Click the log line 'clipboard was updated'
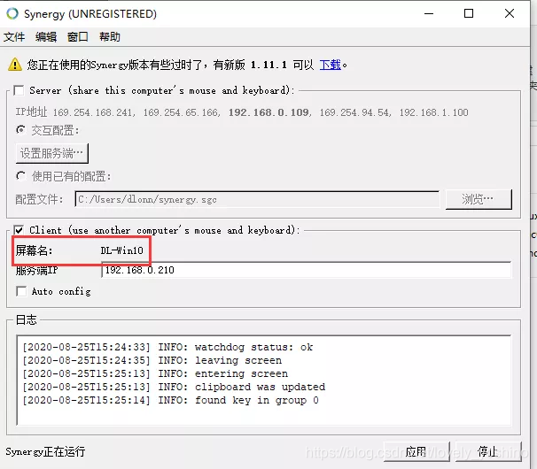537x469 pixels. click(x=174, y=388)
